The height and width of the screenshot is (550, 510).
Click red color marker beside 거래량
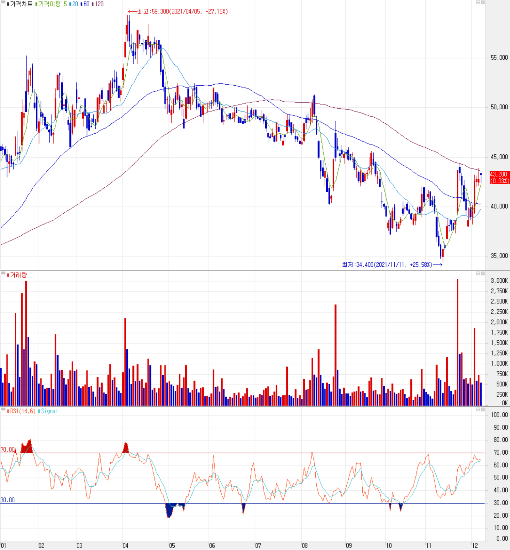tap(8, 275)
